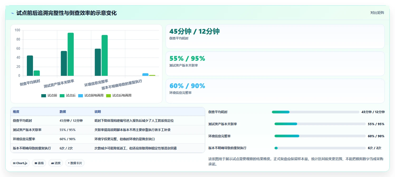Click the 维度 column header in the table
The image size is (395, 177).
click(x=16, y=112)
